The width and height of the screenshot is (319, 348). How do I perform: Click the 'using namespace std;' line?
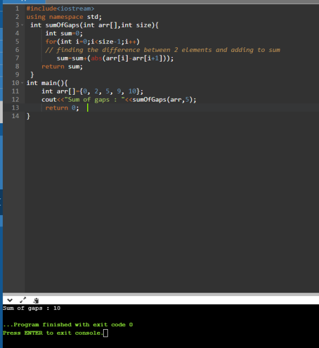point(64,17)
